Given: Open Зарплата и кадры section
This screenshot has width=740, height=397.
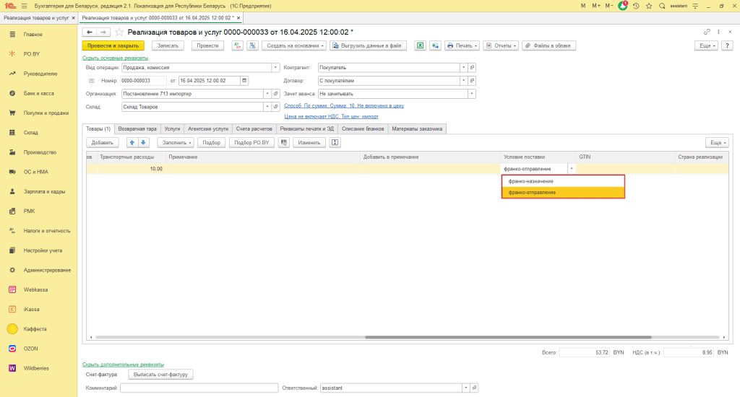Looking at the screenshot, I should click(44, 191).
